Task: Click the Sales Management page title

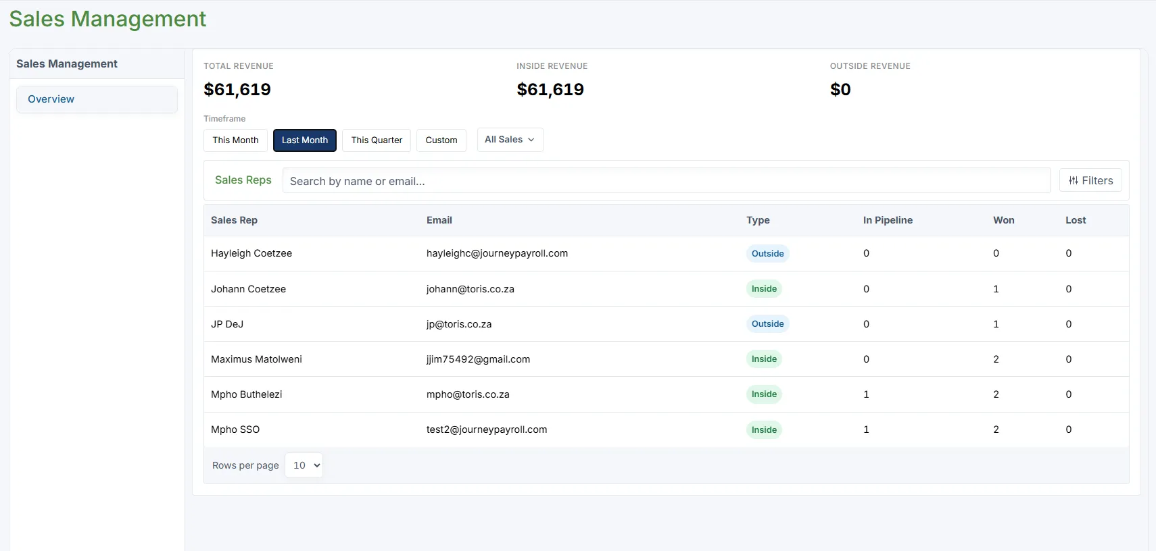Action: (x=107, y=19)
